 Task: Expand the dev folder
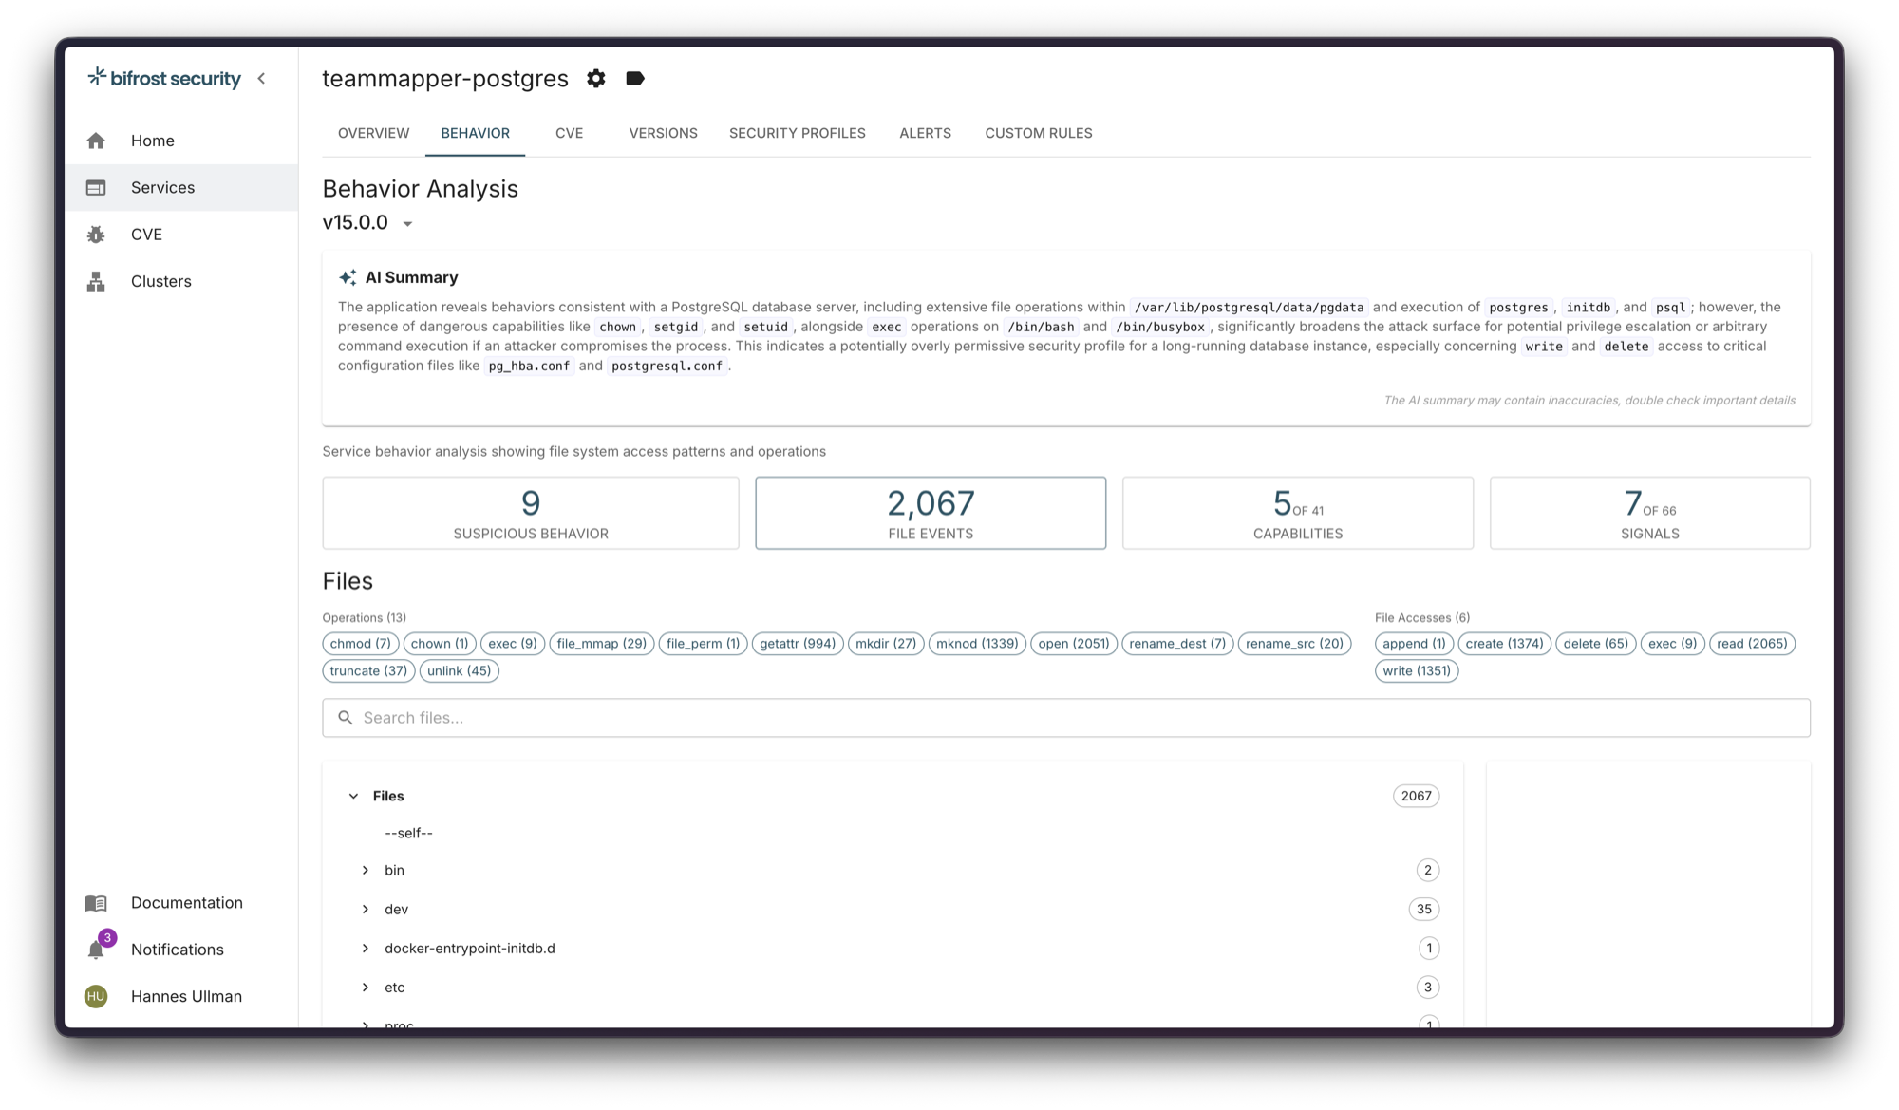click(x=366, y=909)
